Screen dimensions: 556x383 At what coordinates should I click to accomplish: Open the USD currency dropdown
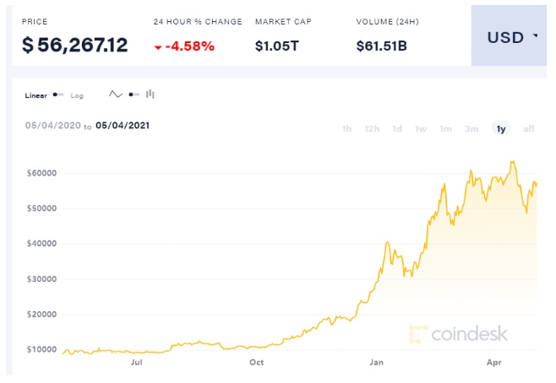click(512, 37)
